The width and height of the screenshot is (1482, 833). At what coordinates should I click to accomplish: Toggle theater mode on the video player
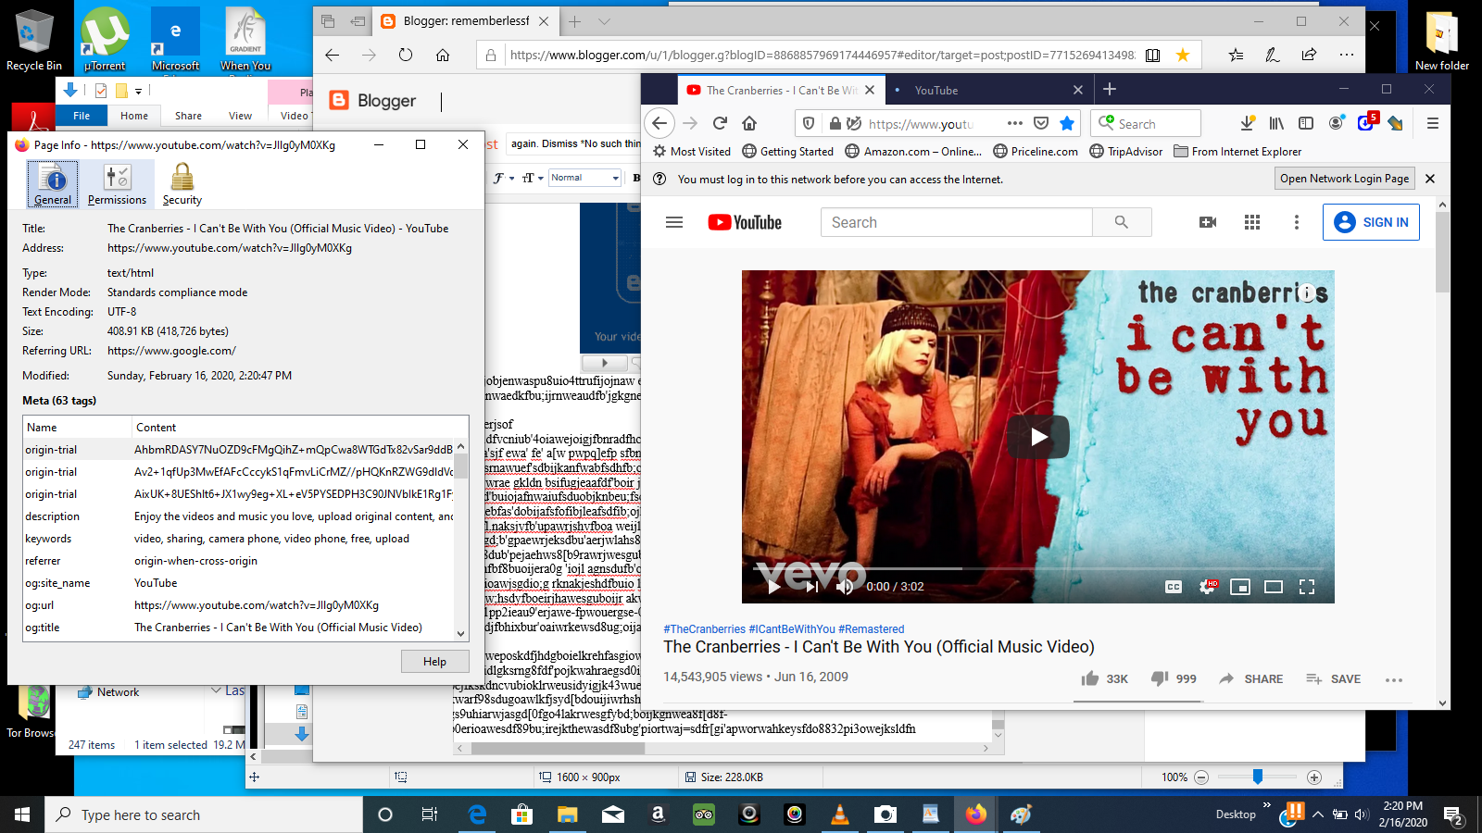tap(1274, 587)
